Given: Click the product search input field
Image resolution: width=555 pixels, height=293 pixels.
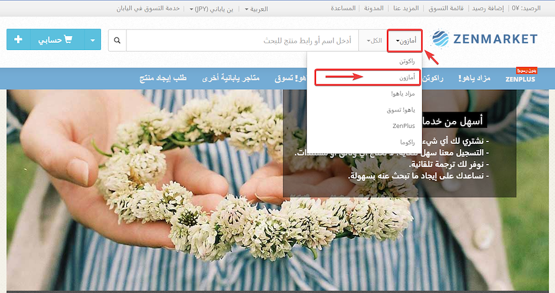Looking at the screenshot, I should click(x=243, y=41).
